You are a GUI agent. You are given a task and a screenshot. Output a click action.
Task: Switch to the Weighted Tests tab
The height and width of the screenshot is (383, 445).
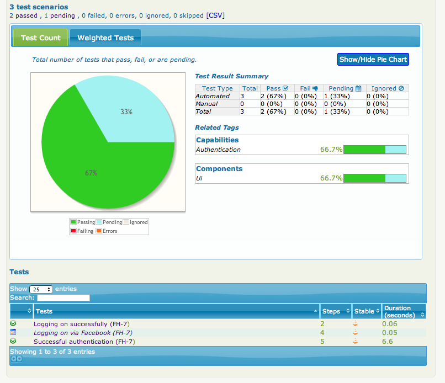tap(105, 38)
